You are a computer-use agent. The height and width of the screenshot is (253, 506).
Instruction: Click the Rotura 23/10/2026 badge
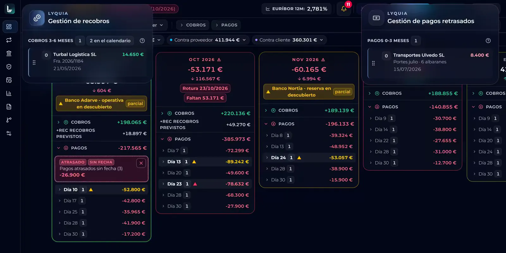pos(205,88)
